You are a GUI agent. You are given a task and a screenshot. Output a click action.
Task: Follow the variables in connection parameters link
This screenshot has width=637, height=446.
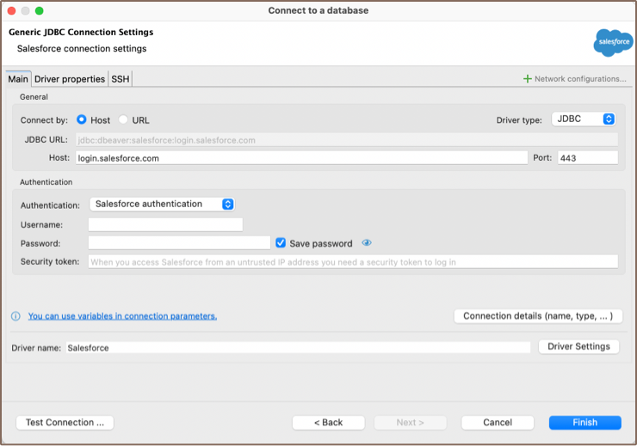(122, 316)
